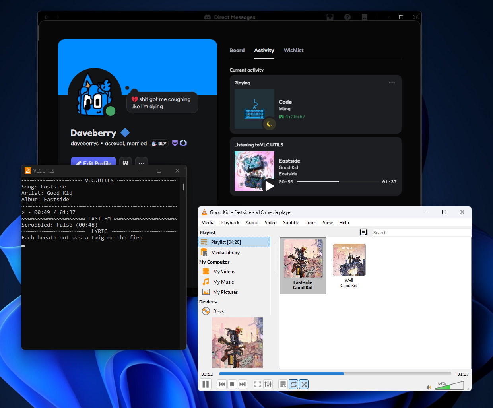Open the Media menu in VLC
Screen dimensions: 493x408
point(208,223)
